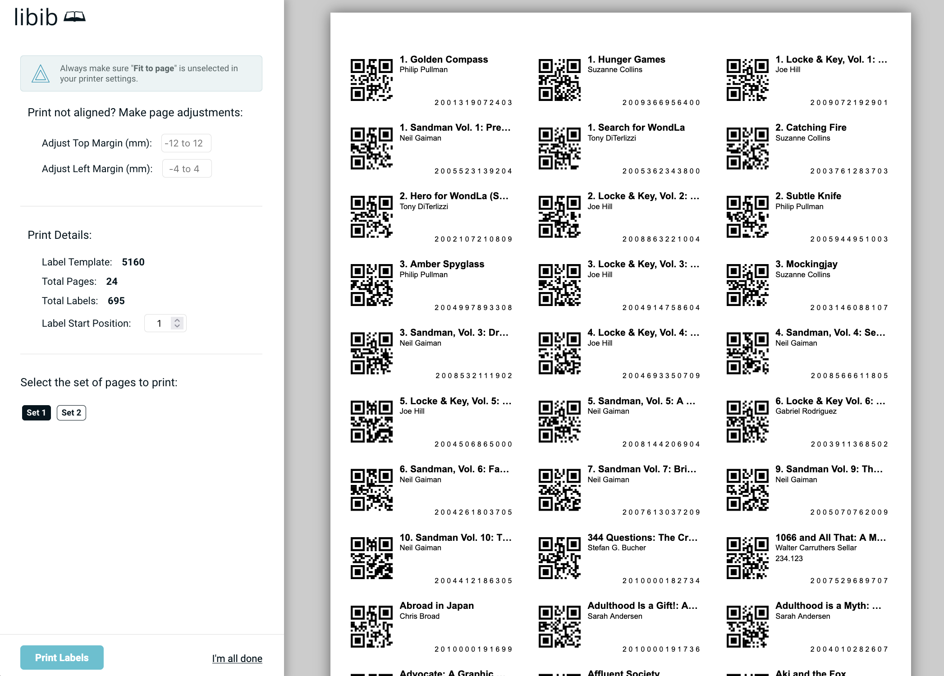Switch to Set 2 pages
Screen dimensions: 944x676
[71, 412]
